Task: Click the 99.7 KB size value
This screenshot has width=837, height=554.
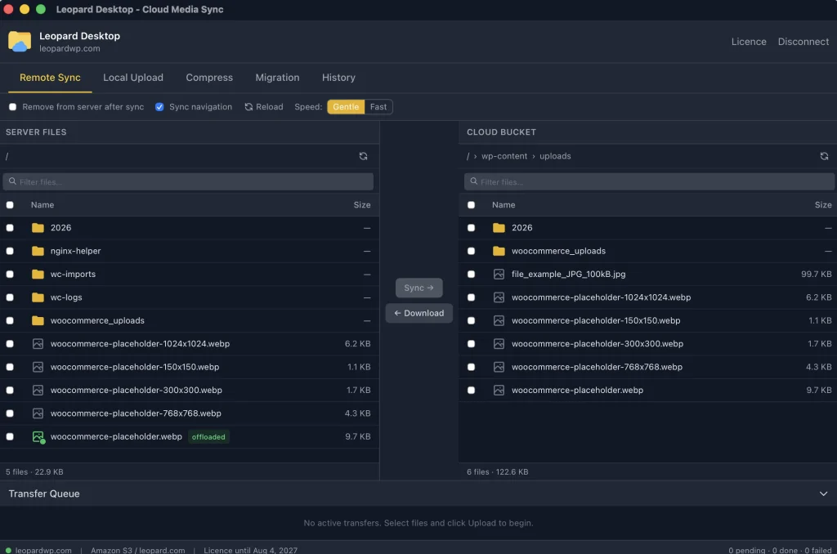Action: 817,275
